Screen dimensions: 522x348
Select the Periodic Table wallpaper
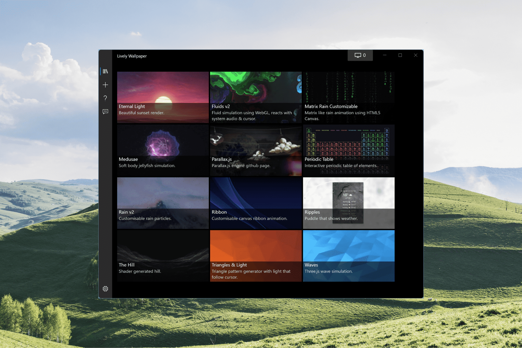click(349, 150)
